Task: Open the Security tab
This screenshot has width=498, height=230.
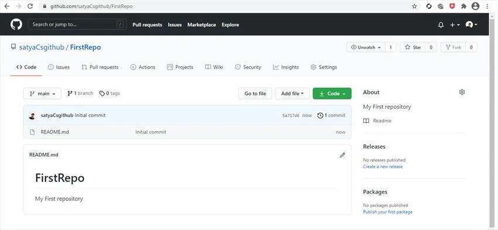Action: pos(248,67)
